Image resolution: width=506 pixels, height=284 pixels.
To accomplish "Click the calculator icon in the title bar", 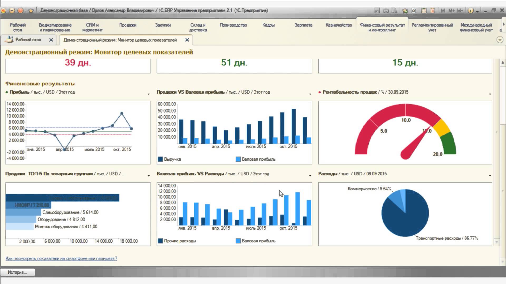I will coord(424,11).
